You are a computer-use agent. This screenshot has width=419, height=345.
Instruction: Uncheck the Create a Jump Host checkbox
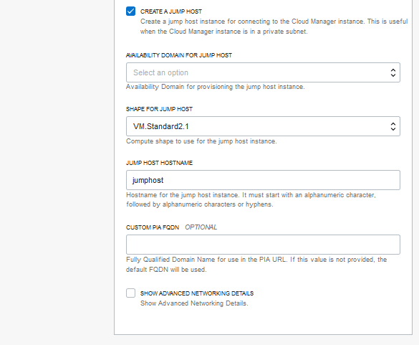pos(130,11)
